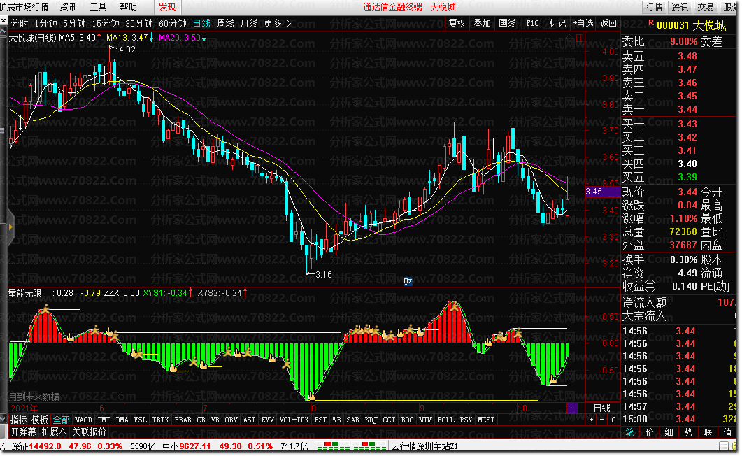The height and width of the screenshot is (456, 742).
Task: Switch to the 模板 templates tab
Action: pyautogui.click(x=40, y=420)
